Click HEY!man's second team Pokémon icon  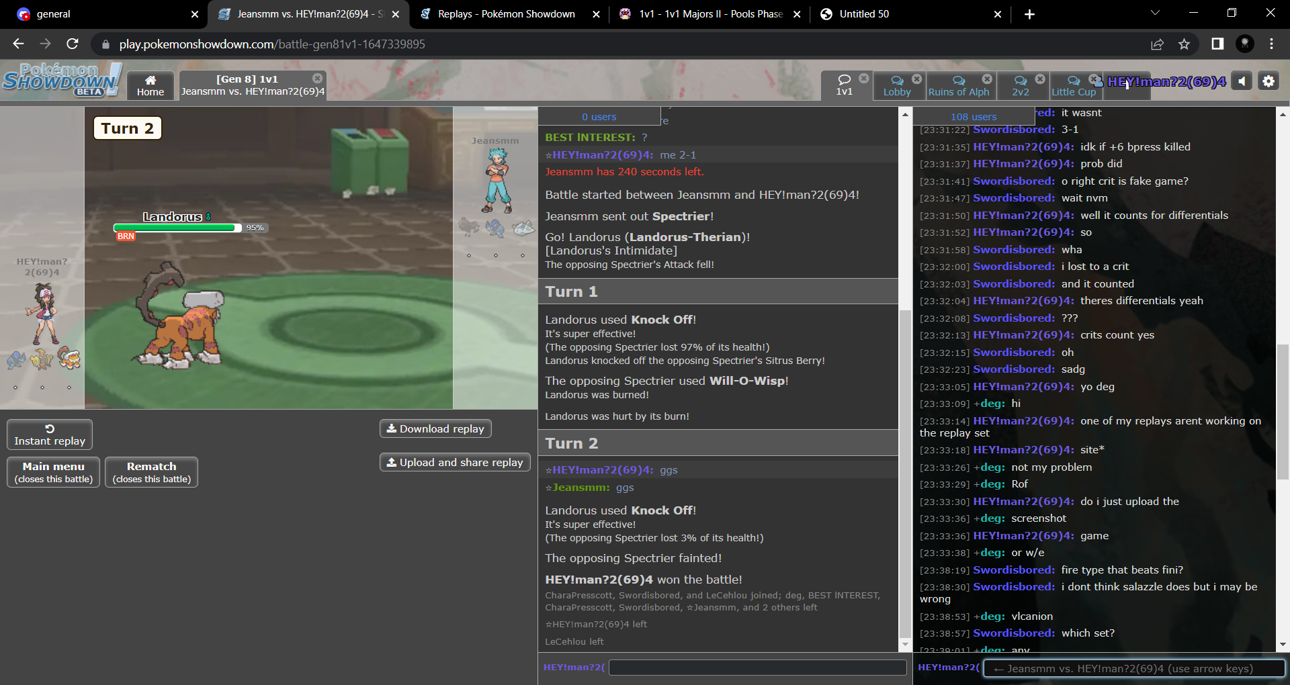(42, 359)
